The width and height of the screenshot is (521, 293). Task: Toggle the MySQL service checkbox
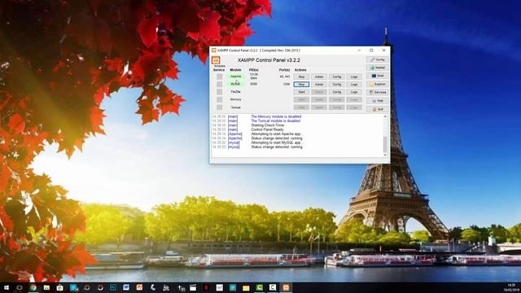(219, 85)
